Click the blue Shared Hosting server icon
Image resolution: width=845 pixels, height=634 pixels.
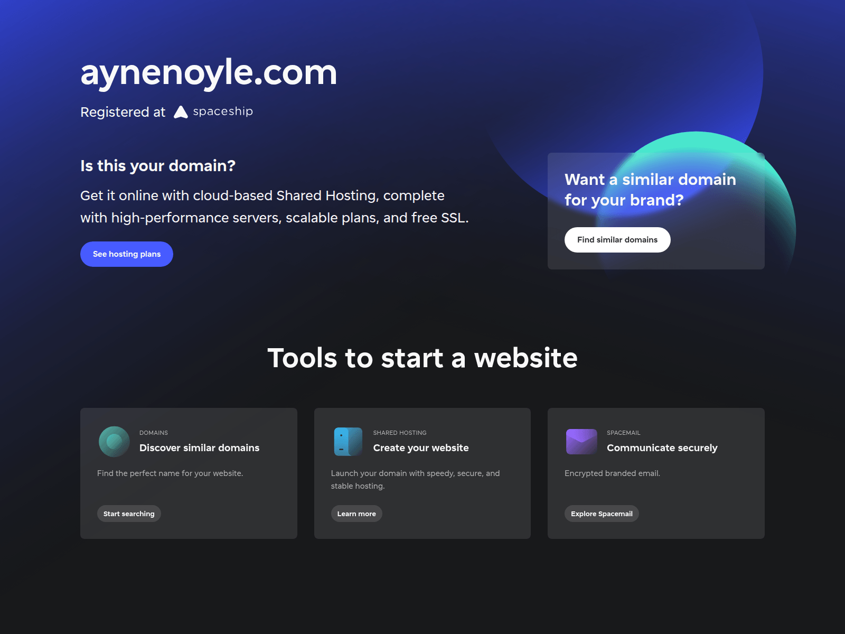point(348,442)
